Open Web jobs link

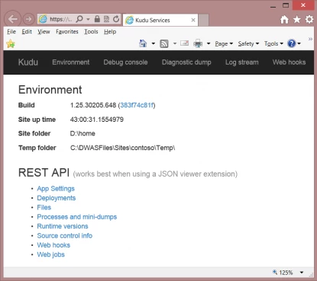50,254
